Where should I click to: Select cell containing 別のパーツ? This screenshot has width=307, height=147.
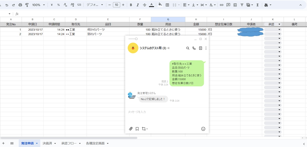(x=108, y=34)
